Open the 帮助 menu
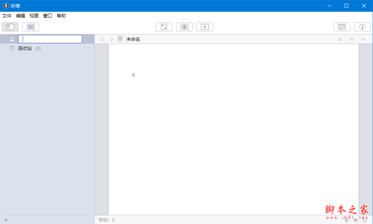 61,16
